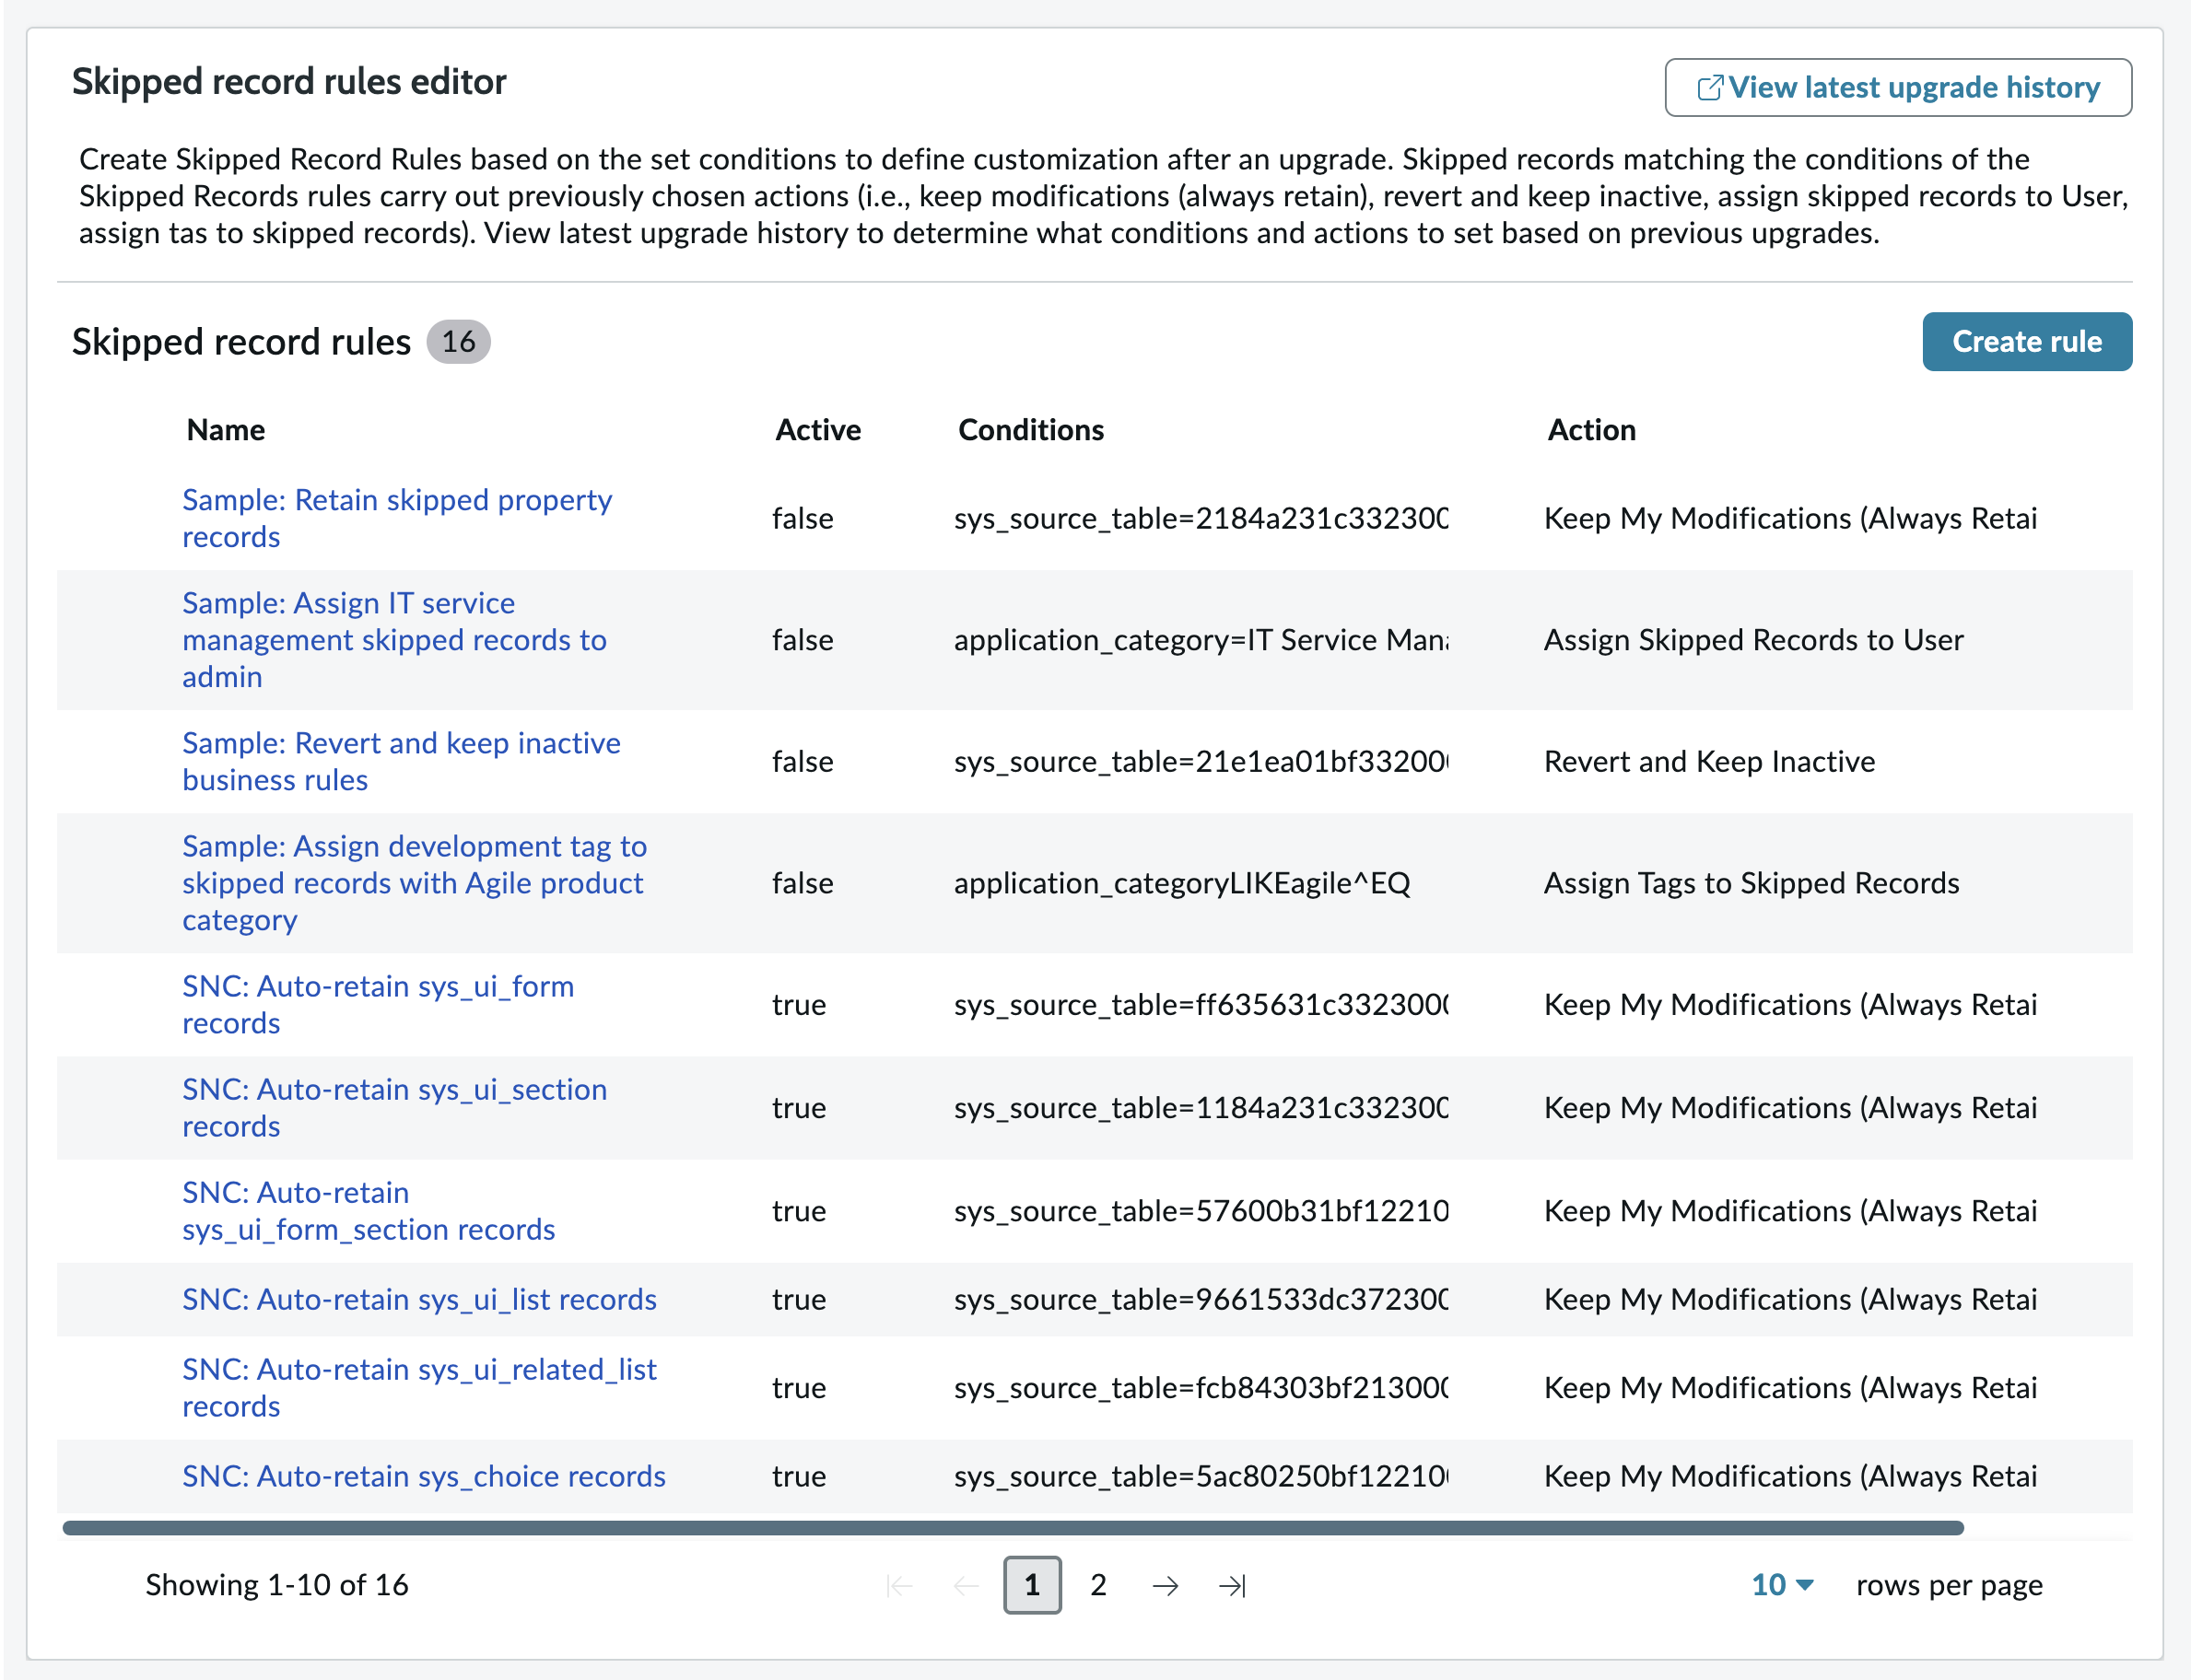Click the Create rule button
The width and height of the screenshot is (2191, 1680).
[2026, 342]
